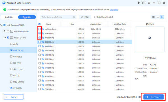The image size is (168, 102).
Task: Sort by the Created Date column header
Action: click(96, 24)
